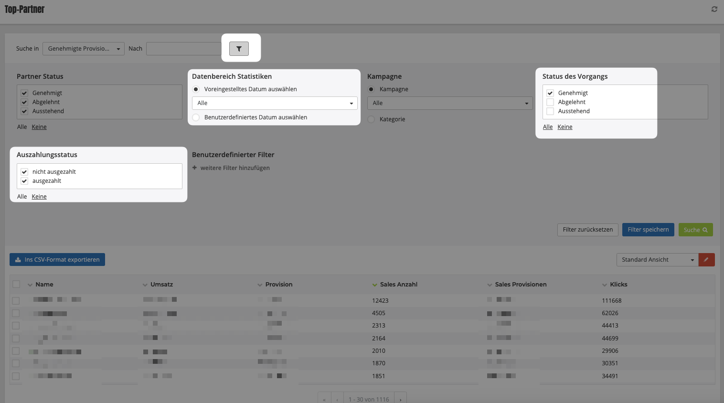724x403 pixels.
Task: Click Keine link under Partner Status
Action: pyautogui.click(x=39, y=127)
